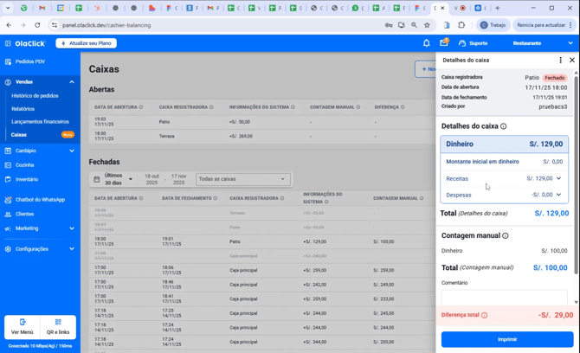580x353 pixels.
Task: Open the Suporte headset link
Action: pyautogui.click(x=474, y=43)
